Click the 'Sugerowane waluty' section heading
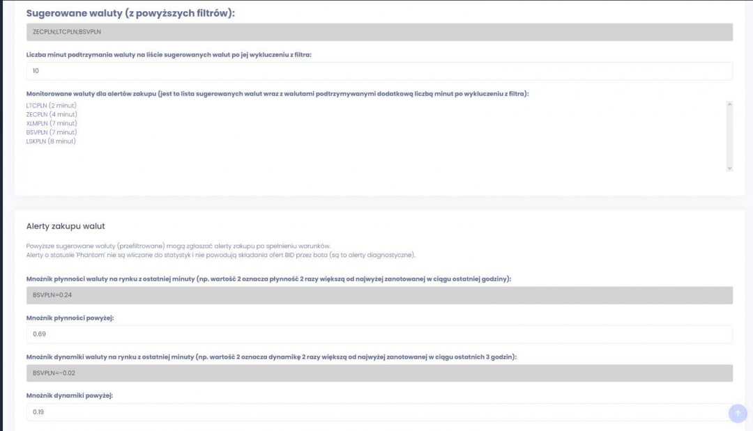 point(130,13)
